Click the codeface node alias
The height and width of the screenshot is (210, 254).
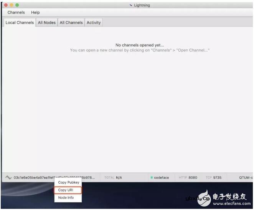click(162, 178)
